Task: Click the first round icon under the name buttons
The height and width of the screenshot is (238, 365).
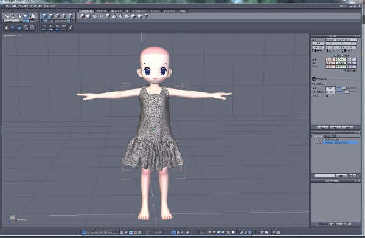Action: click(314, 50)
